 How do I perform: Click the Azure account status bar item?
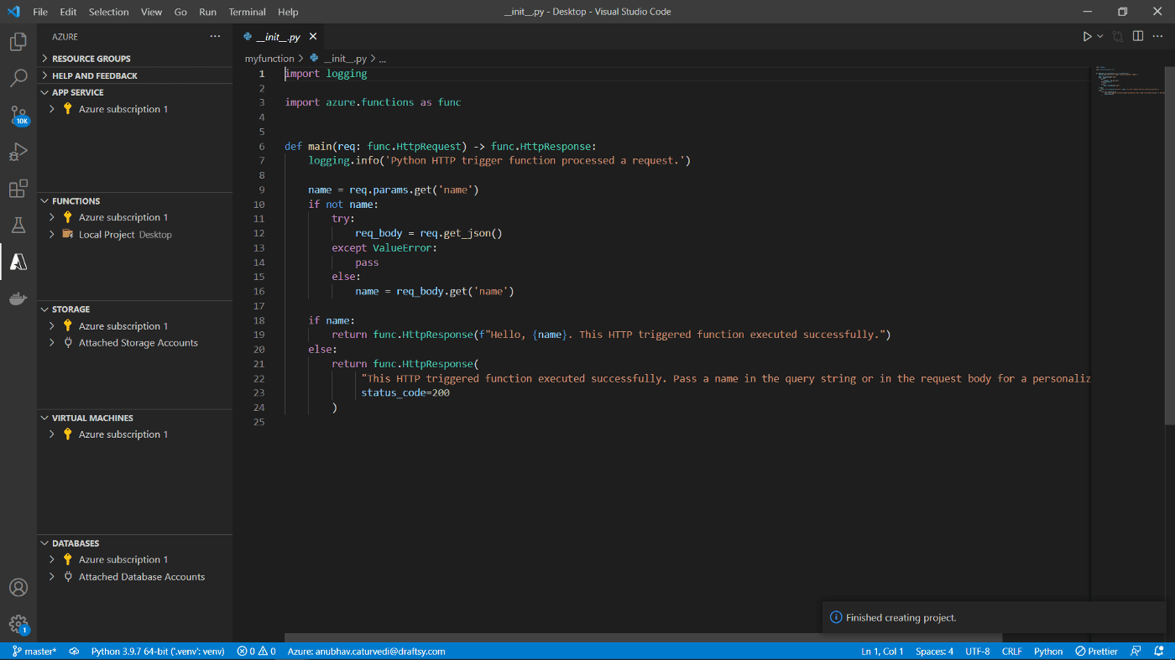coord(366,652)
